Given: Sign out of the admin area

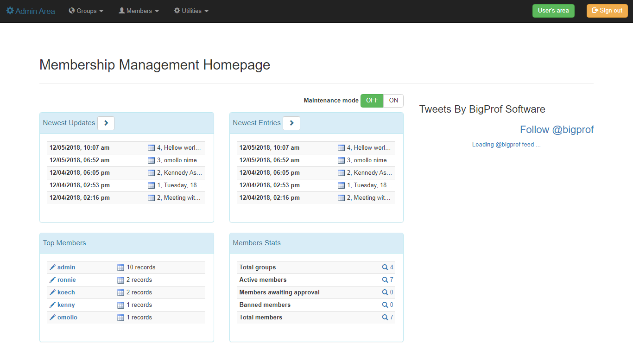Looking at the screenshot, I should [607, 11].
